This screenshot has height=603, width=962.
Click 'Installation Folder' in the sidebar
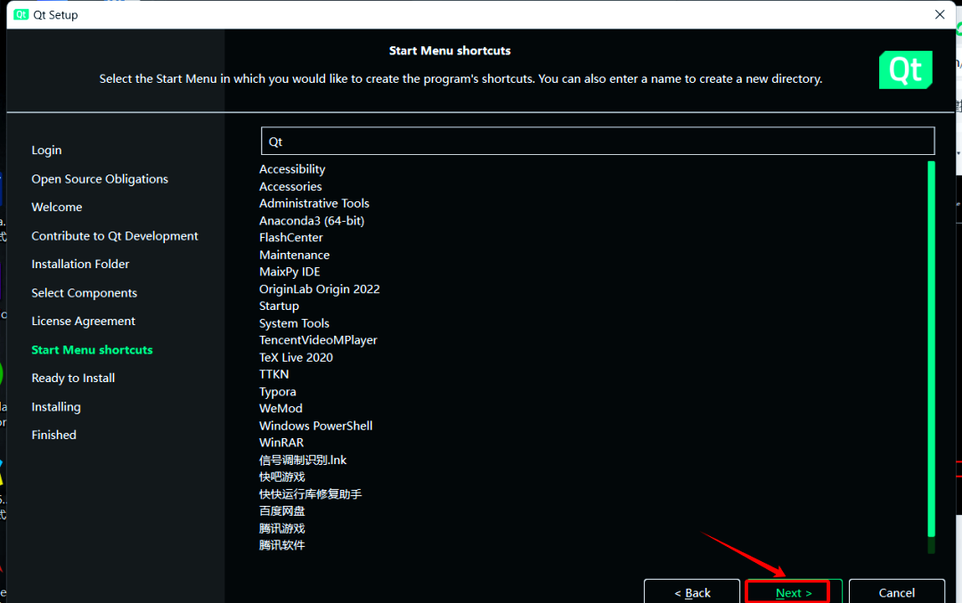tap(80, 264)
